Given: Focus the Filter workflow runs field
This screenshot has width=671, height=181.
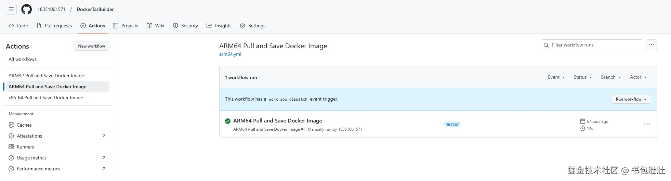Looking at the screenshot, I should click(595, 45).
